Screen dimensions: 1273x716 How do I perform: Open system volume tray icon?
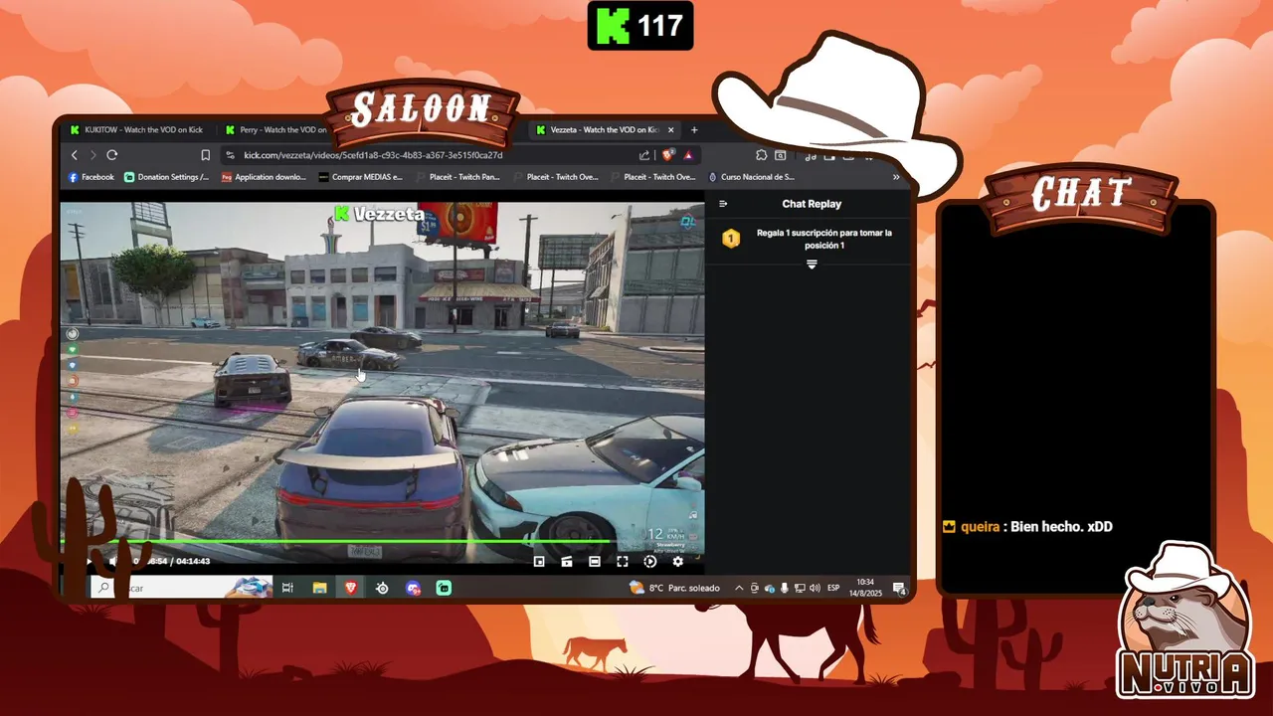815,589
